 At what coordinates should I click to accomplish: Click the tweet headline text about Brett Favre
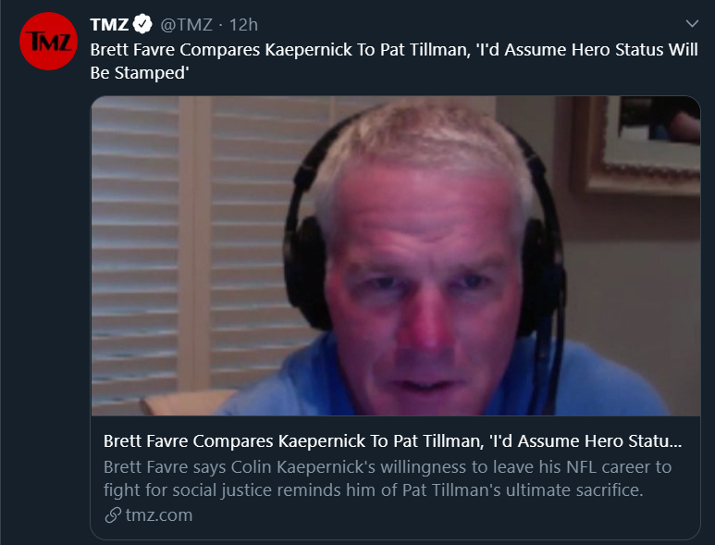pyautogui.click(x=394, y=61)
